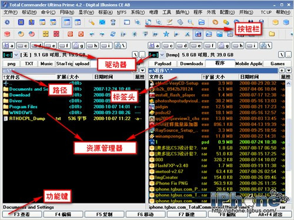The image size is (294, 220).
Task: Switch to the Downloads tab in right panel
Action: (x=192, y=64)
